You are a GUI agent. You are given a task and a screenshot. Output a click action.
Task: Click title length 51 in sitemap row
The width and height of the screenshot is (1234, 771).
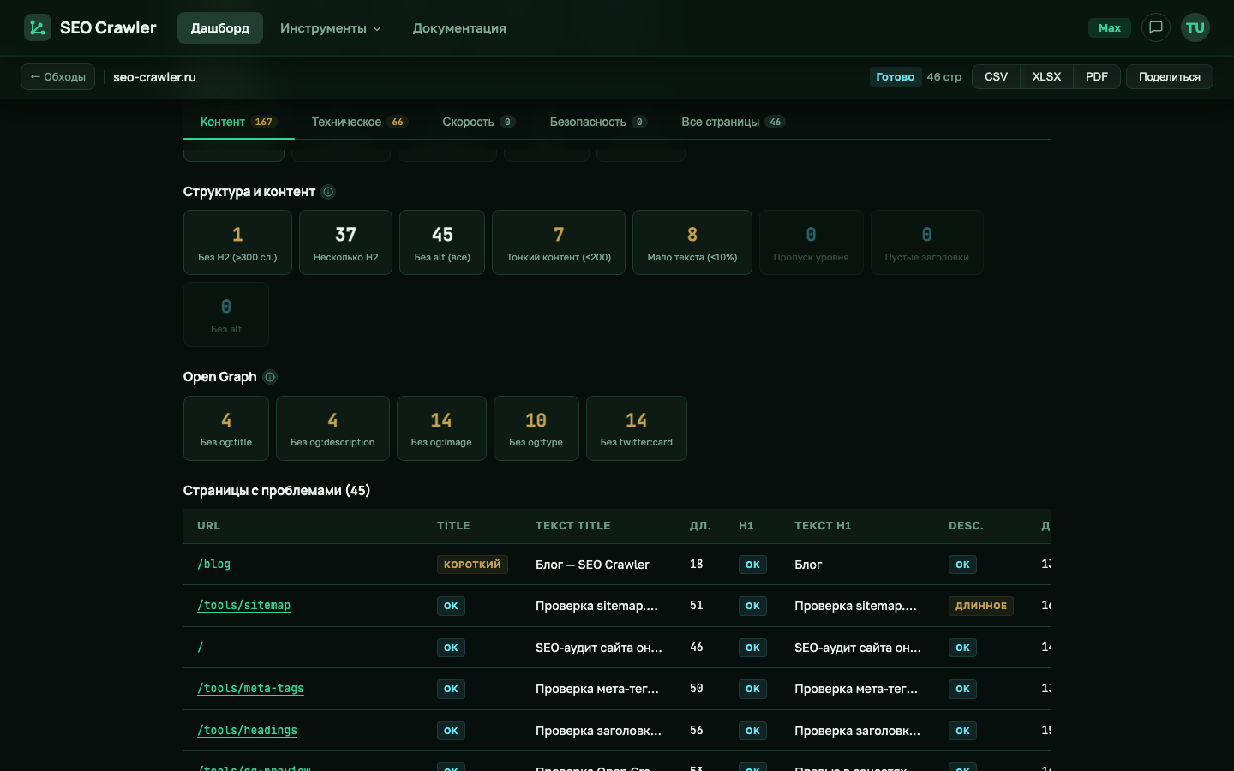[696, 606]
